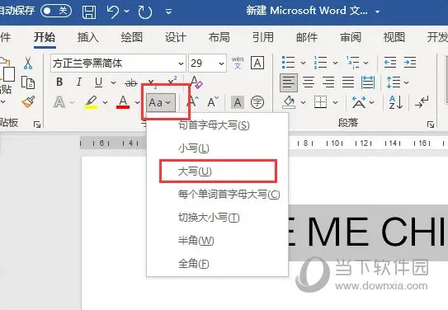This screenshot has height=310, width=448.
Task: Shrink font size icon
Action: [x=213, y=102]
